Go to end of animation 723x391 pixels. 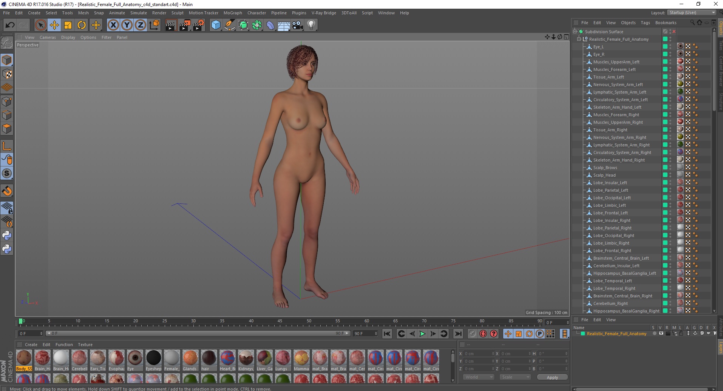point(458,334)
